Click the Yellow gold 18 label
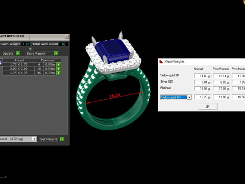The height and width of the screenshot is (184, 245). pyautogui.click(x=169, y=75)
